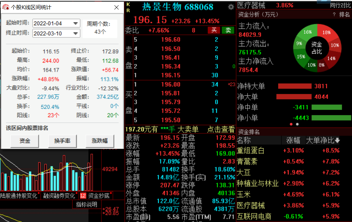Image resolution: width=352 pixels, height=222 pixels.
Task: Click the 换手 value 520.4% in the dialog
Action: click(x=50, y=107)
